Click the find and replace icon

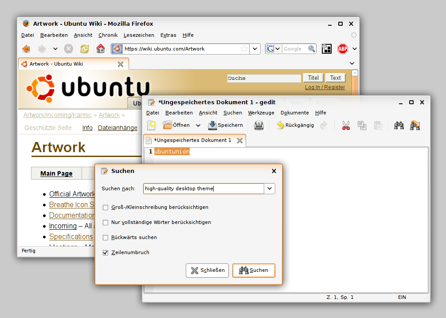(x=415, y=126)
